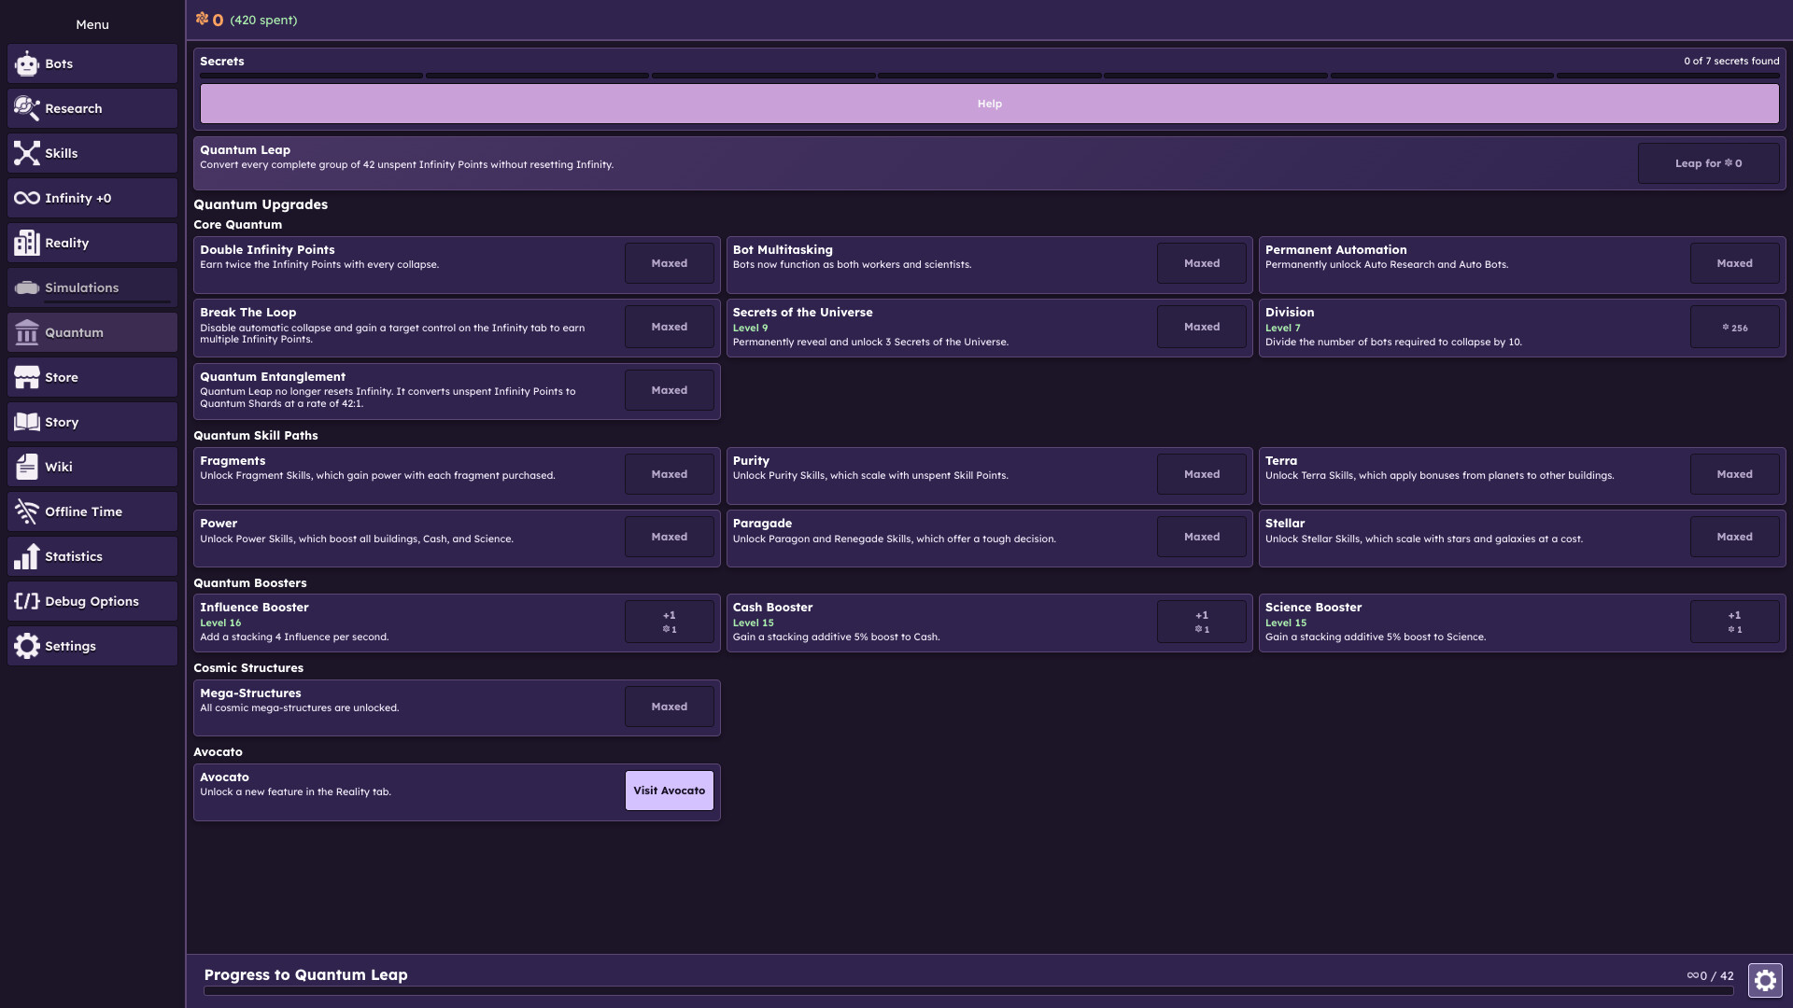The height and width of the screenshot is (1008, 1793).
Task: Click Visit Avocato button
Action: 670,791
